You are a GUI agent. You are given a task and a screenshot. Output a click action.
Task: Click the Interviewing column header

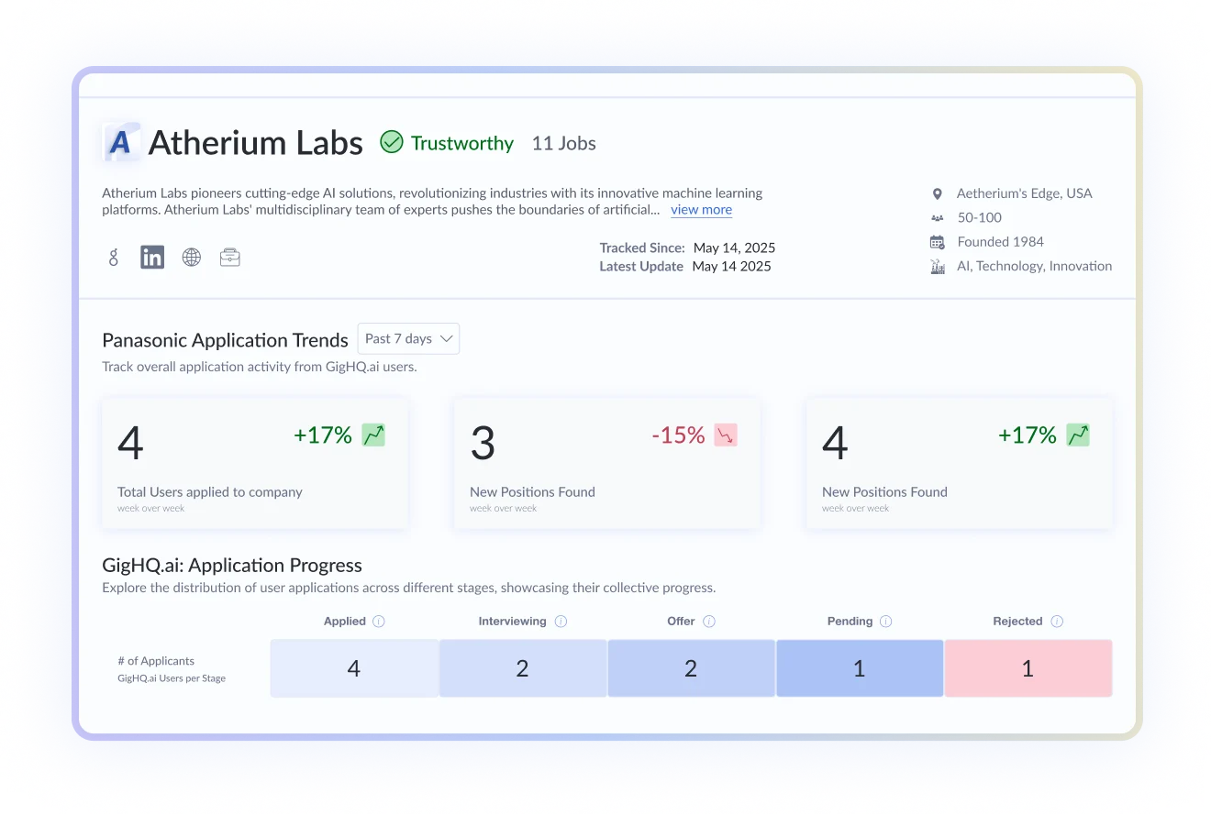(x=512, y=622)
